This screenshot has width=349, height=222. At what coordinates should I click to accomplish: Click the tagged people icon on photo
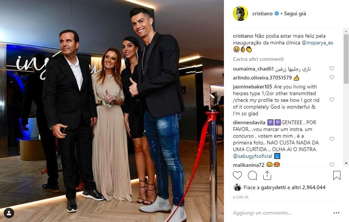[9, 213]
